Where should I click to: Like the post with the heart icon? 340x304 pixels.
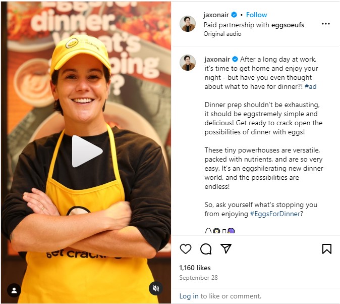pos(186,249)
